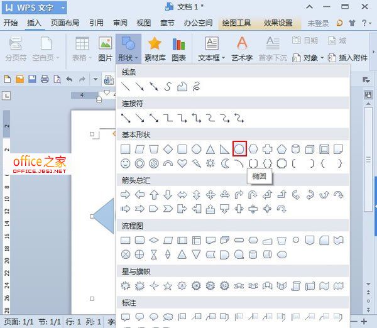Select the left-right arrow shape

click(x=182, y=195)
